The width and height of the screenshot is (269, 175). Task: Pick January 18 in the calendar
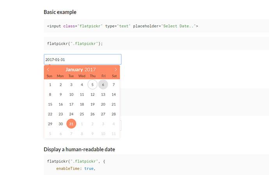(x=82, y=104)
